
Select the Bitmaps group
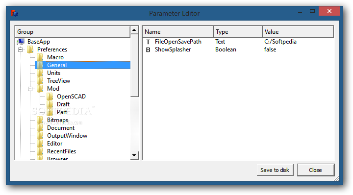click(x=58, y=120)
